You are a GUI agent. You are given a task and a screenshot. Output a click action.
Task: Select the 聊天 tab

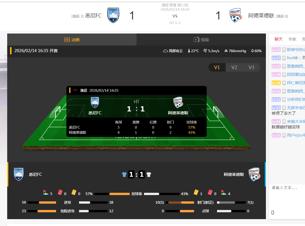click(x=278, y=39)
